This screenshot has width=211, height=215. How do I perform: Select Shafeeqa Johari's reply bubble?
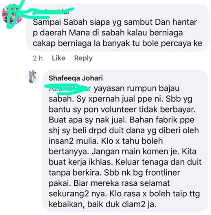tap(125, 141)
